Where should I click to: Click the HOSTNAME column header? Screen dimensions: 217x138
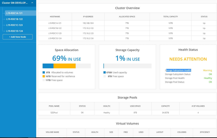click(x=55, y=17)
